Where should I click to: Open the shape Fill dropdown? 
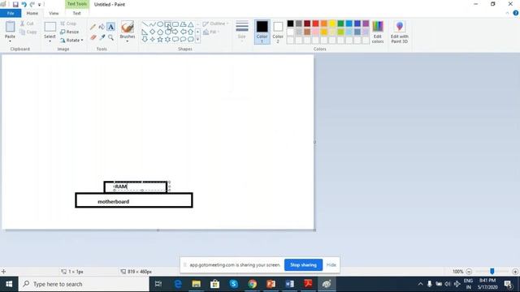tap(211, 32)
